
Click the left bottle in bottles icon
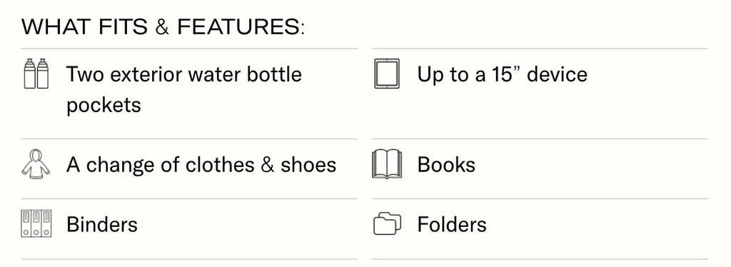pos(30,74)
